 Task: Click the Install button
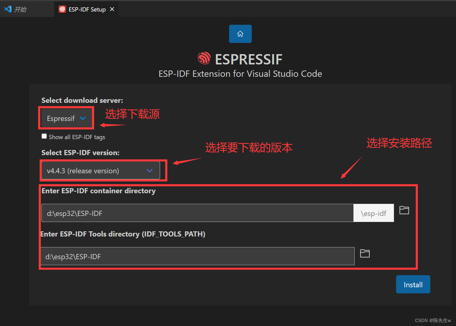point(413,284)
